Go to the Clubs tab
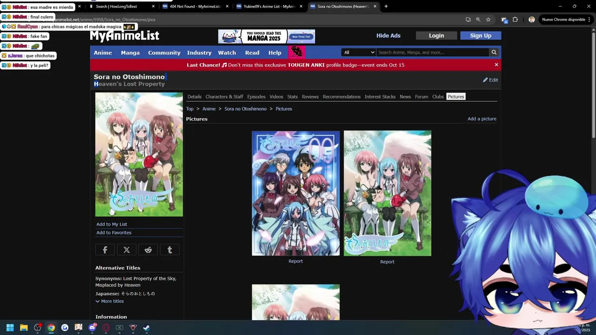596x335 pixels. pyautogui.click(x=438, y=97)
